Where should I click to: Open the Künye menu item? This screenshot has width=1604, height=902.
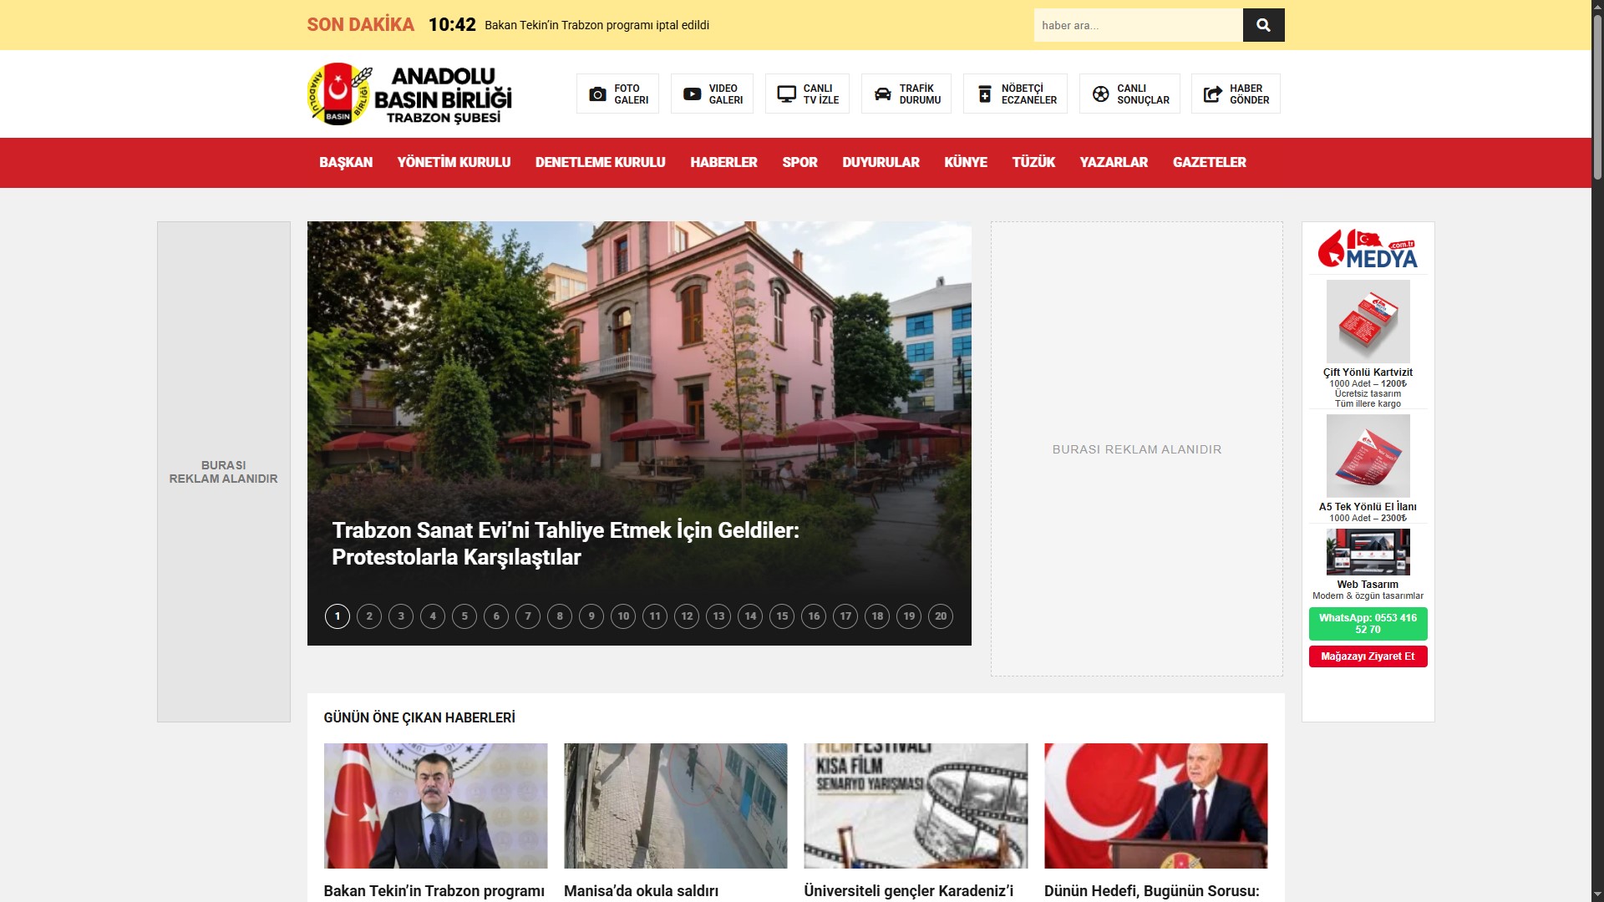[x=966, y=162]
